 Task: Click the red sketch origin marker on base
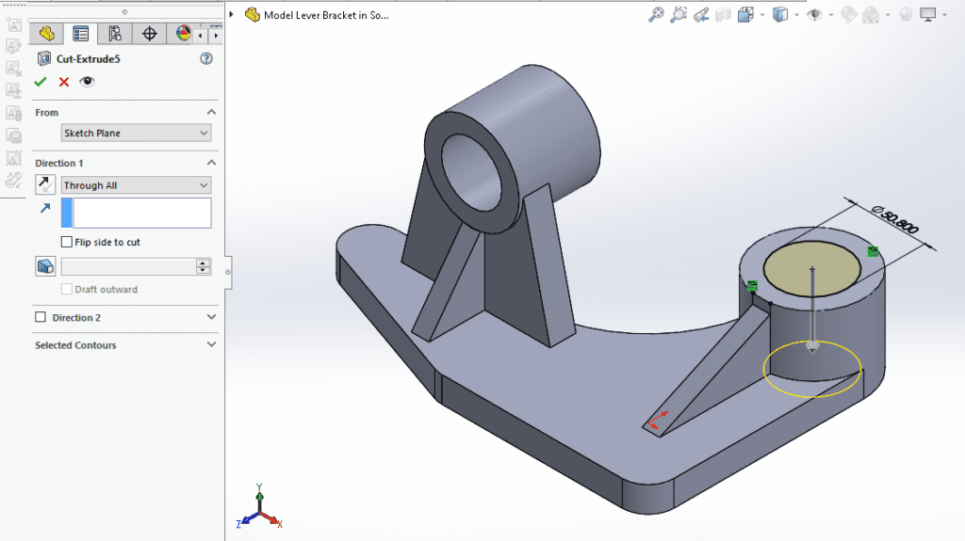point(657,420)
